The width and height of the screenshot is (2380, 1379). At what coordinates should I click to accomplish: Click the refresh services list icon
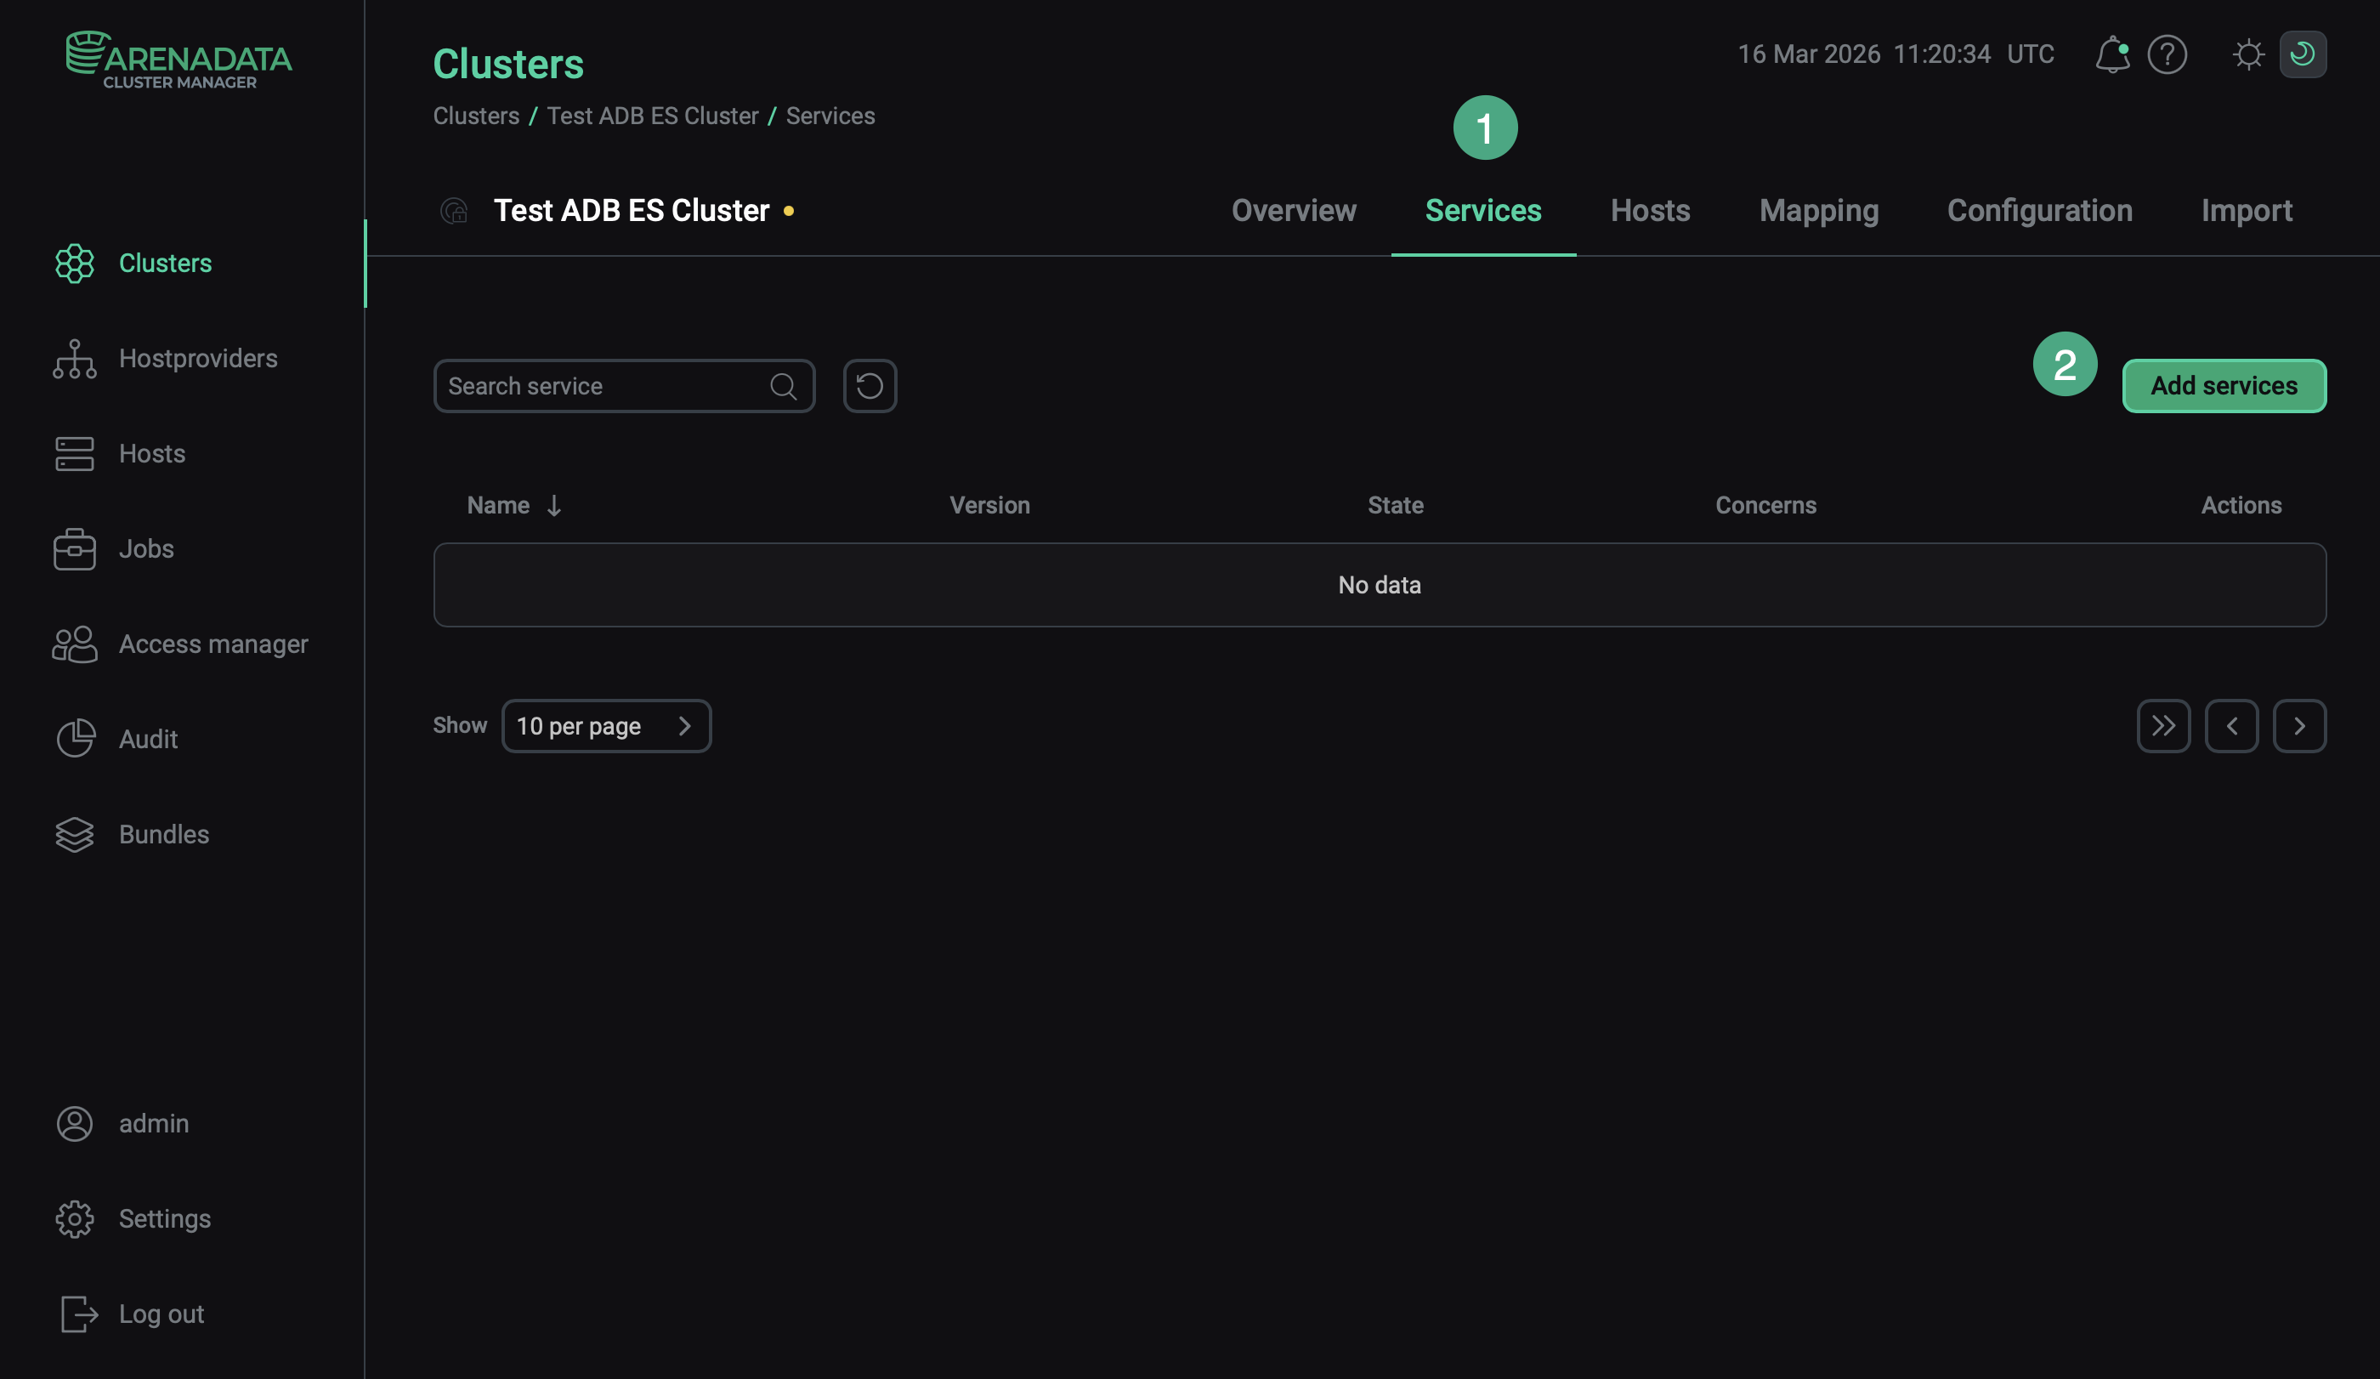tap(869, 385)
